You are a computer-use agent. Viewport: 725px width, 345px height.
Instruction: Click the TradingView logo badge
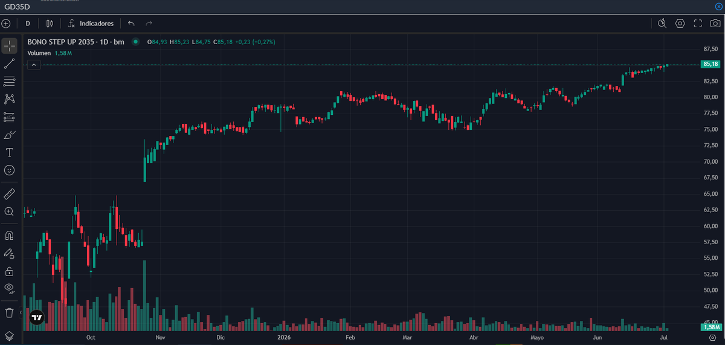tap(37, 317)
